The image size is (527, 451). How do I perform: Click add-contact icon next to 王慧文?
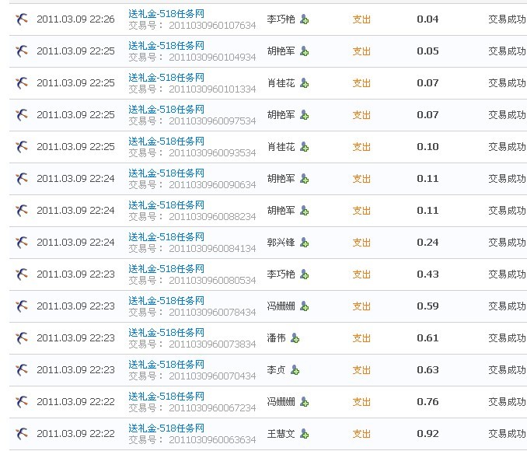click(305, 434)
